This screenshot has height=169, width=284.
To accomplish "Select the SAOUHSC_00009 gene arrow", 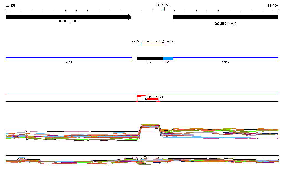I will [225, 17].
